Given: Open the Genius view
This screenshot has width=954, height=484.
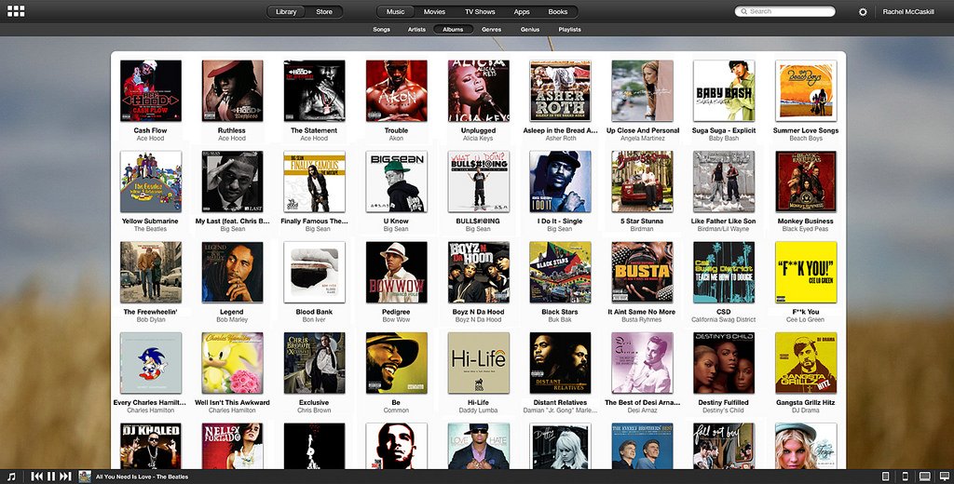Looking at the screenshot, I should tap(530, 29).
